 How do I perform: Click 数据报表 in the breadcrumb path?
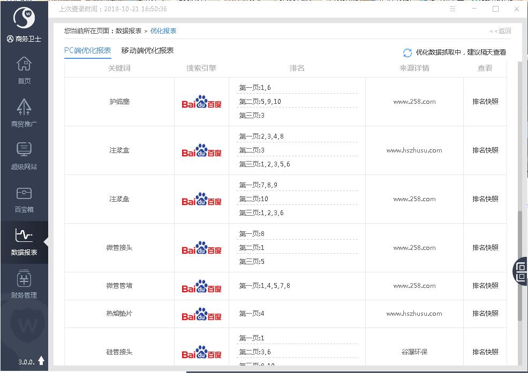129,31
